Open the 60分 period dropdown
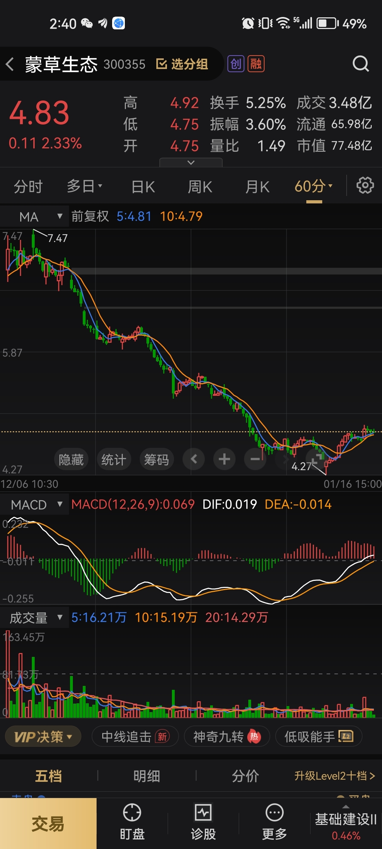Screen dimensions: 382x849 pyautogui.click(x=314, y=186)
